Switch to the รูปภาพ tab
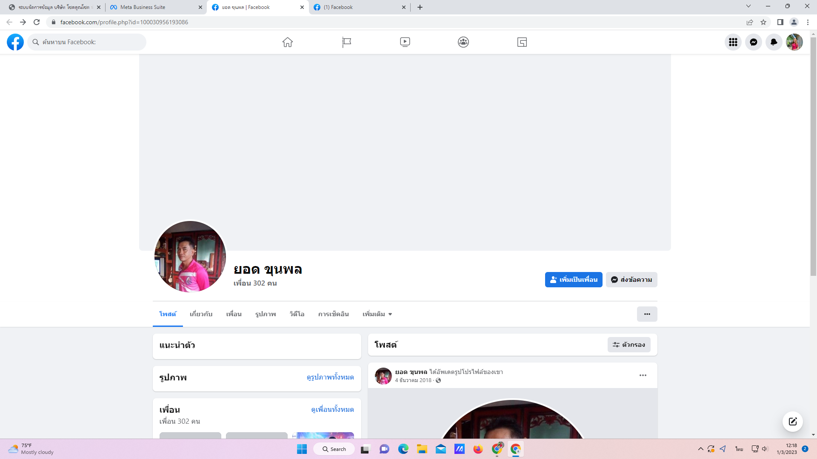817x459 pixels. [x=266, y=314]
